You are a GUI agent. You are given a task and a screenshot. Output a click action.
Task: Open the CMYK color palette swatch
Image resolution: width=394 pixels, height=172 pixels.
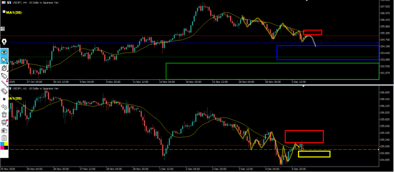(x=4, y=146)
